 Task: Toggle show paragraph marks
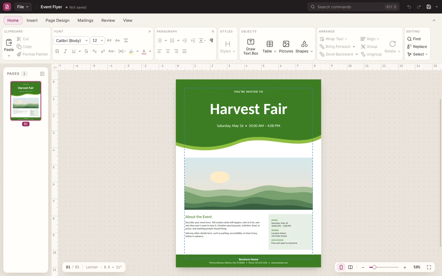point(211,40)
